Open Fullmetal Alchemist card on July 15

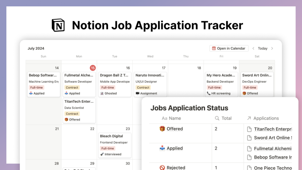pyautogui.click(x=79, y=84)
